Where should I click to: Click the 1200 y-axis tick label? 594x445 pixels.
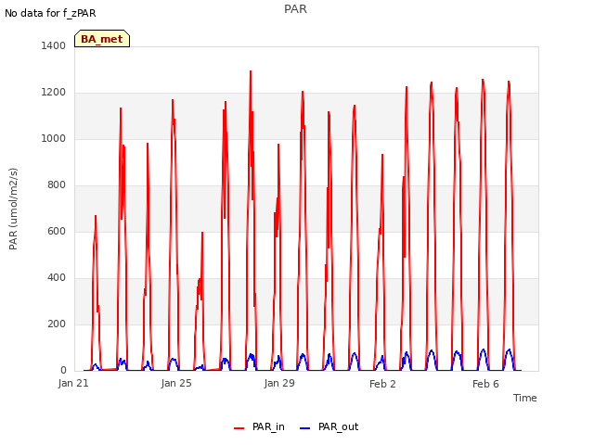[x=54, y=93]
